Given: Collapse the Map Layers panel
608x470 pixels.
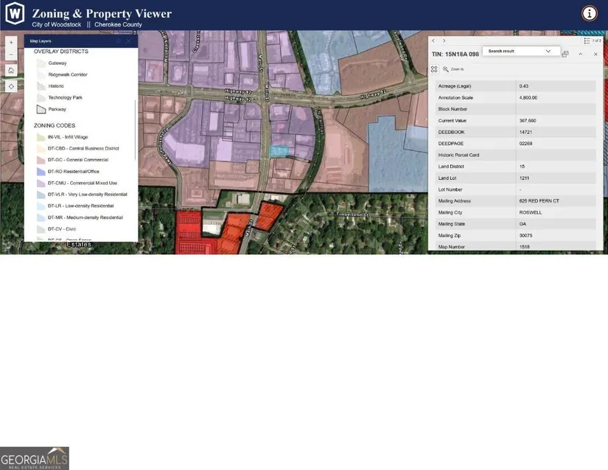Looking at the screenshot, I should (118, 41).
